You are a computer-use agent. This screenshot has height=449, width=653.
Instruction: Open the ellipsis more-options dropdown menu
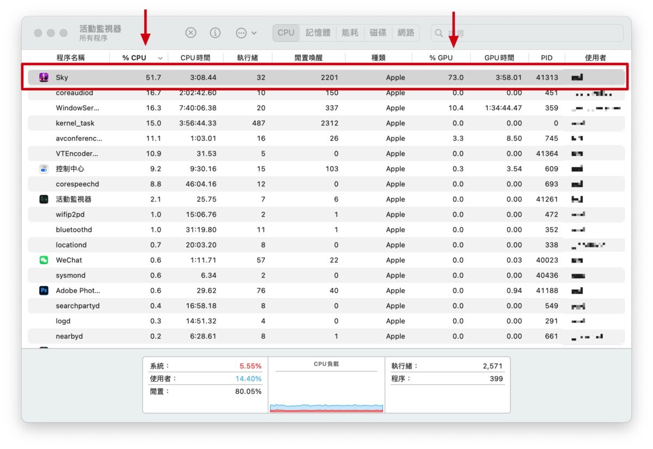(x=246, y=33)
